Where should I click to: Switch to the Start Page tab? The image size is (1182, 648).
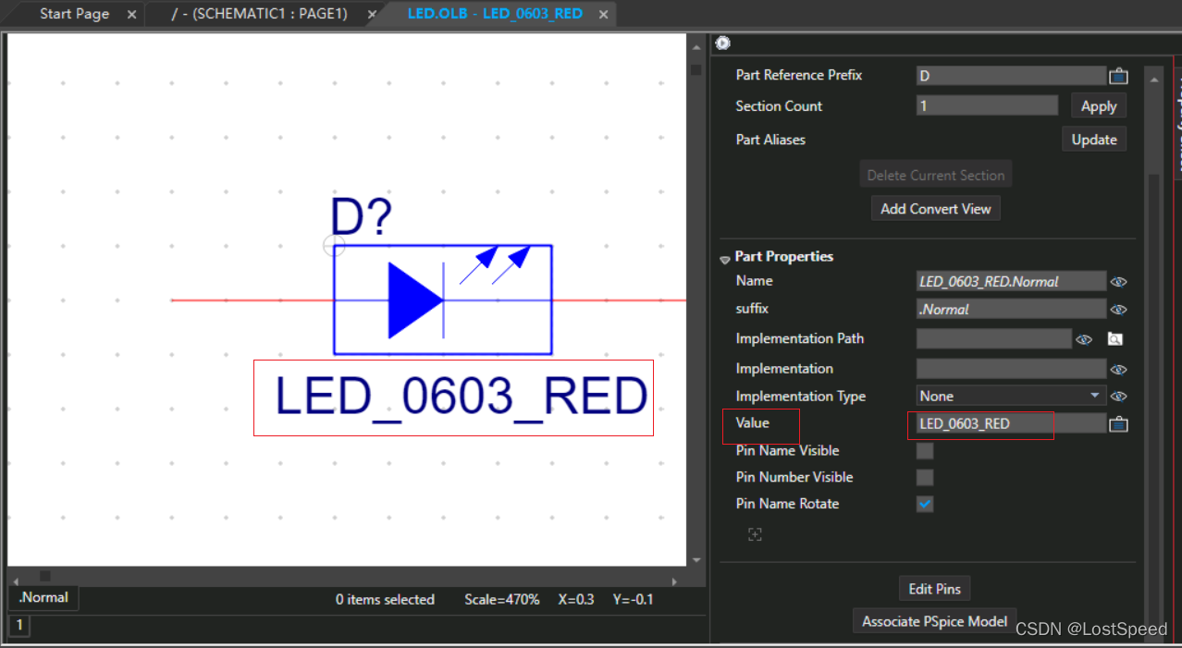tap(74, 14)
